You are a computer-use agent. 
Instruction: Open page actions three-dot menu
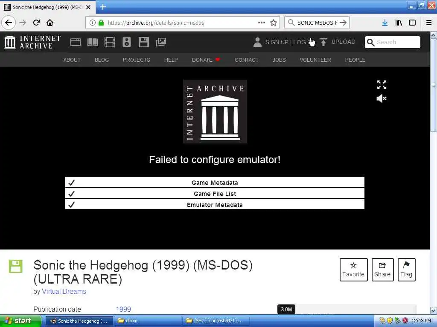coord(262,23)
